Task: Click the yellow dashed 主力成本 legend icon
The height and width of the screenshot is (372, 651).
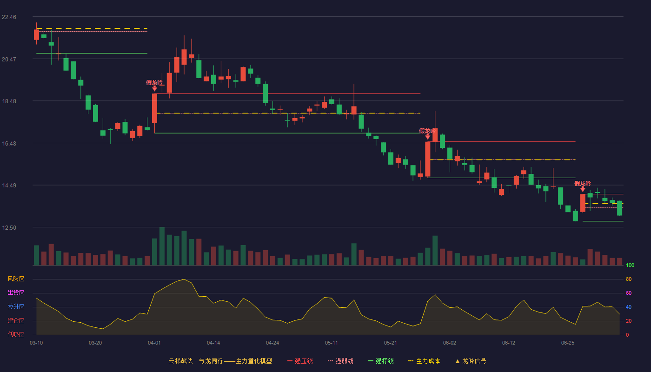Action: click(411, 361)
